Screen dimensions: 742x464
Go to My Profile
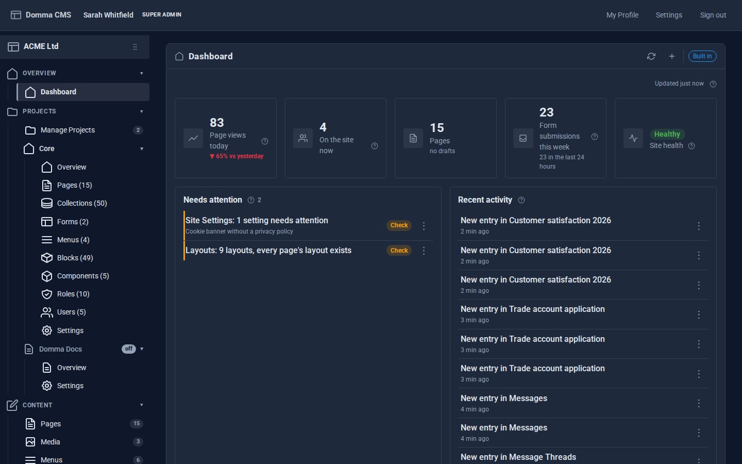[622, 15]
